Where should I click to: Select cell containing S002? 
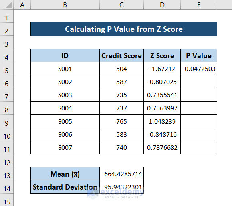65,82
